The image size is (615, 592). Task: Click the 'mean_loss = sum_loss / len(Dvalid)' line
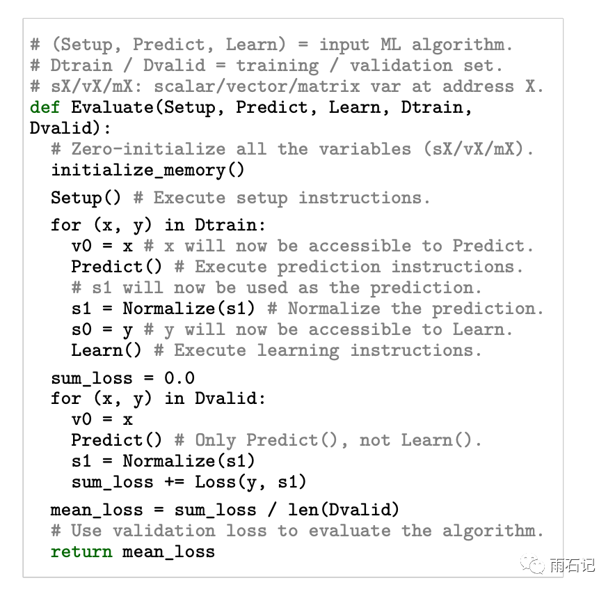(225, 510)
